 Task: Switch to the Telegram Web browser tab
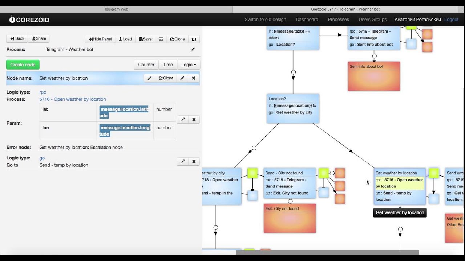click(x=116, y=9)
